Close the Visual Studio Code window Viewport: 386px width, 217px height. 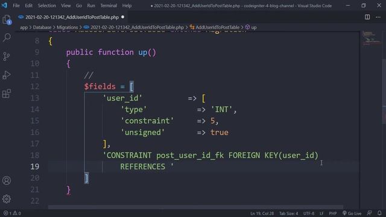pyautogui.click(x=379, y=5)
